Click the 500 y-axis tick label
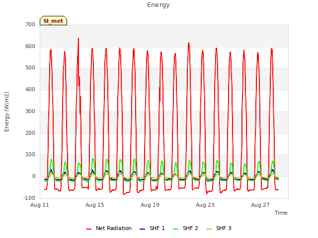Viewport: 318px width, 238px height. (x=30, y=68)
